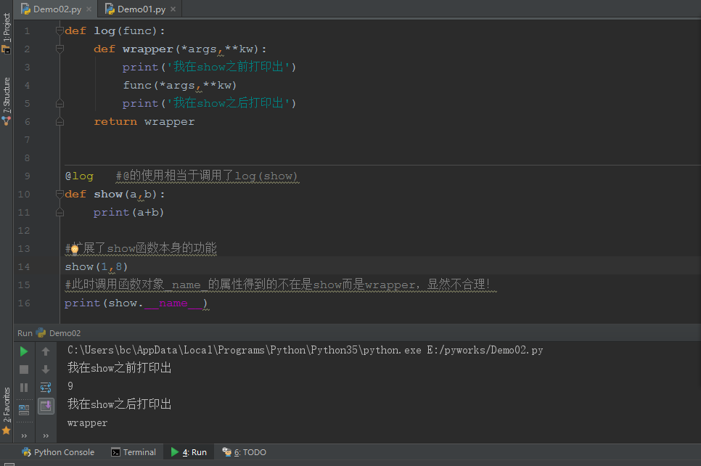The image size is (701, 466).
Task: Rerun the Demo02 script
Action: click(x=23, y=351)
